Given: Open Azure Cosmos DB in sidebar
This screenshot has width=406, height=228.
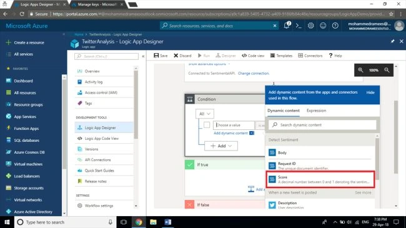Looking at the screenshot, I should pos(29,152).
